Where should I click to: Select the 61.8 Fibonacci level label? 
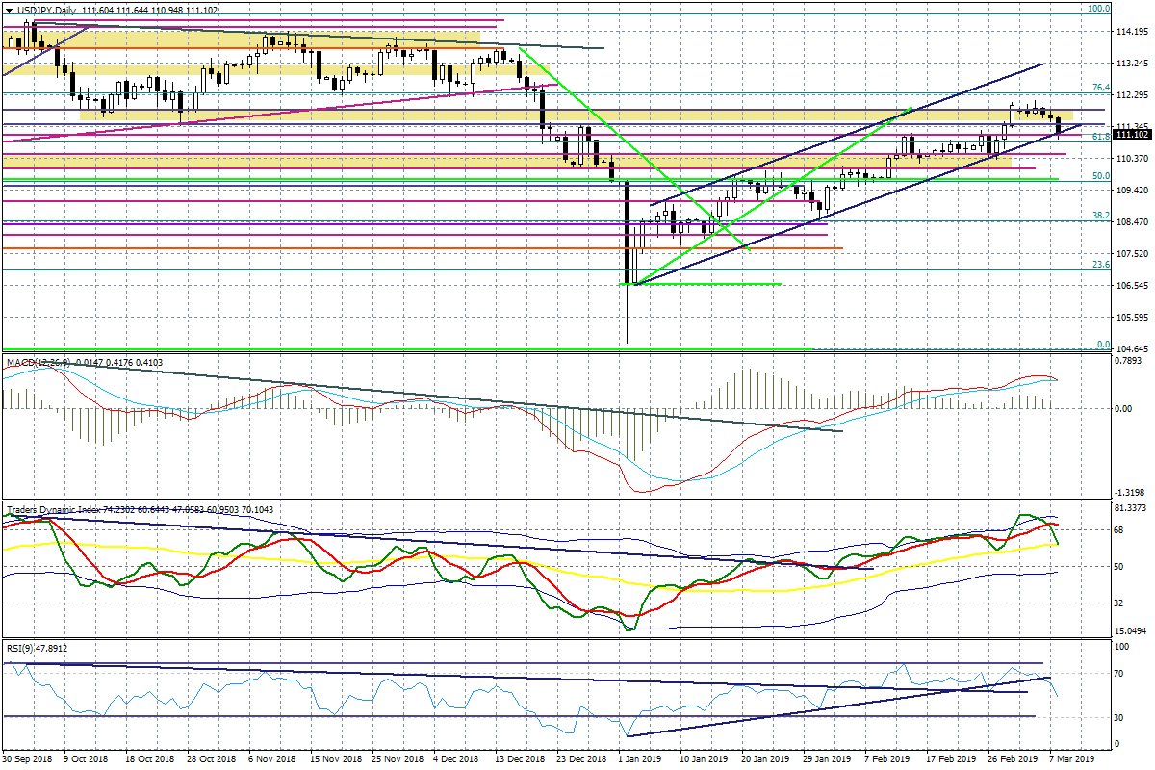coord(1101,137)
